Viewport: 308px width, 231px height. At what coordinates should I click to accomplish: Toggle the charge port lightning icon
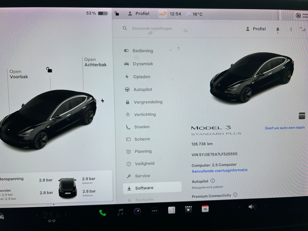point(103,101)
